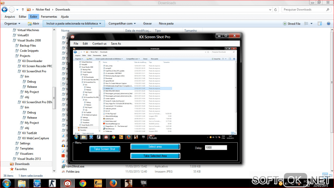Open Google Chrome from taskbar
The height and width of the screenshot is (188, 334).
(x=83, y=183)
